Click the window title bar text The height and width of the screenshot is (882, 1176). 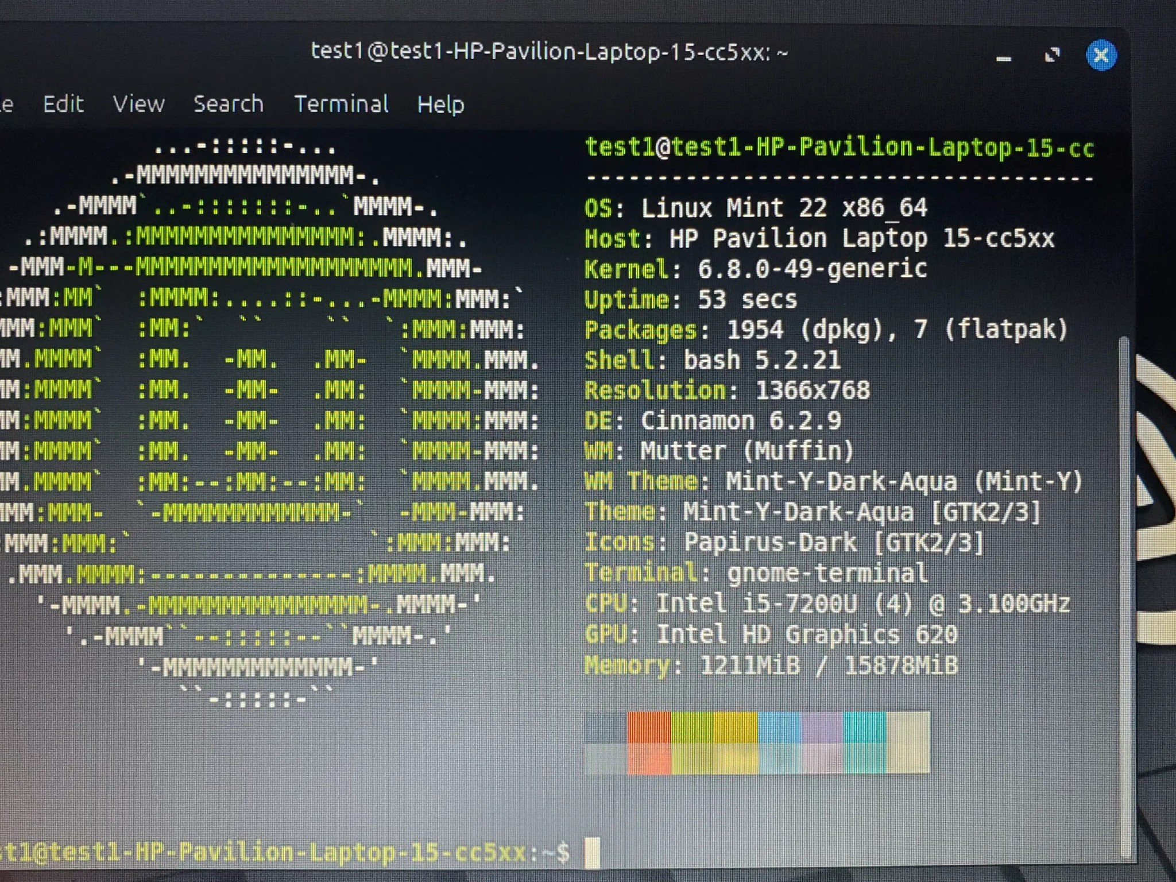coord(548,52)
